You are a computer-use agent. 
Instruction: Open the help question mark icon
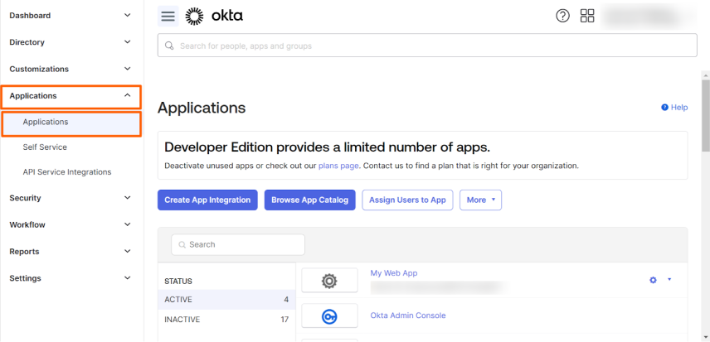point(562,17)
